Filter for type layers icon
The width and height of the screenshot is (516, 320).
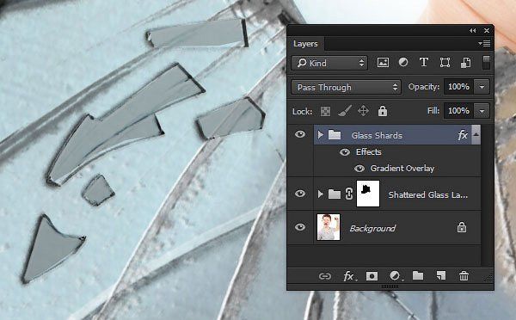423,62
